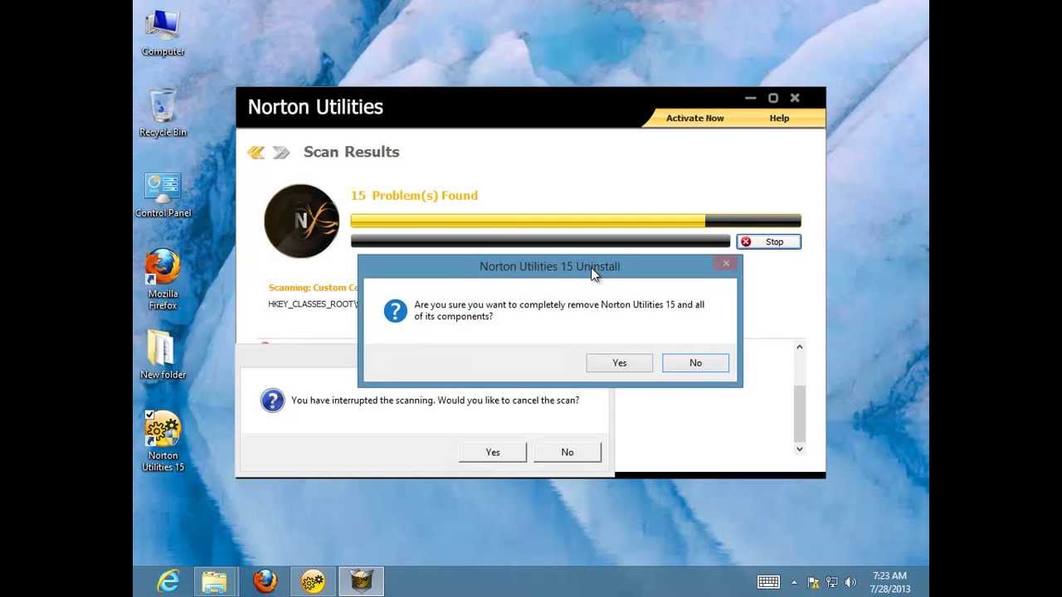1062x597 pixels.
Task: Close the Norton Utilities window
Action: tap(795, 98)
